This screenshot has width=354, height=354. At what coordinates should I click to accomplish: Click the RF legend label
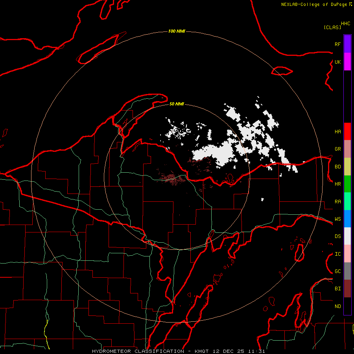coord(337,44)
